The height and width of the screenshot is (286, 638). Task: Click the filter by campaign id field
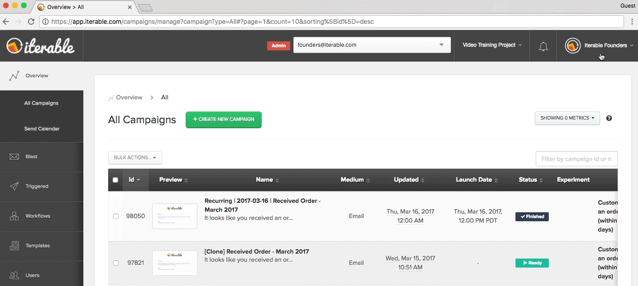pos(576,159)
